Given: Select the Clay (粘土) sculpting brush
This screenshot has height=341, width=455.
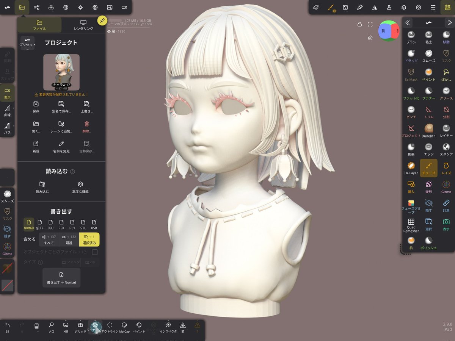Looking at the screenshot, I should (x=428, y=37).
